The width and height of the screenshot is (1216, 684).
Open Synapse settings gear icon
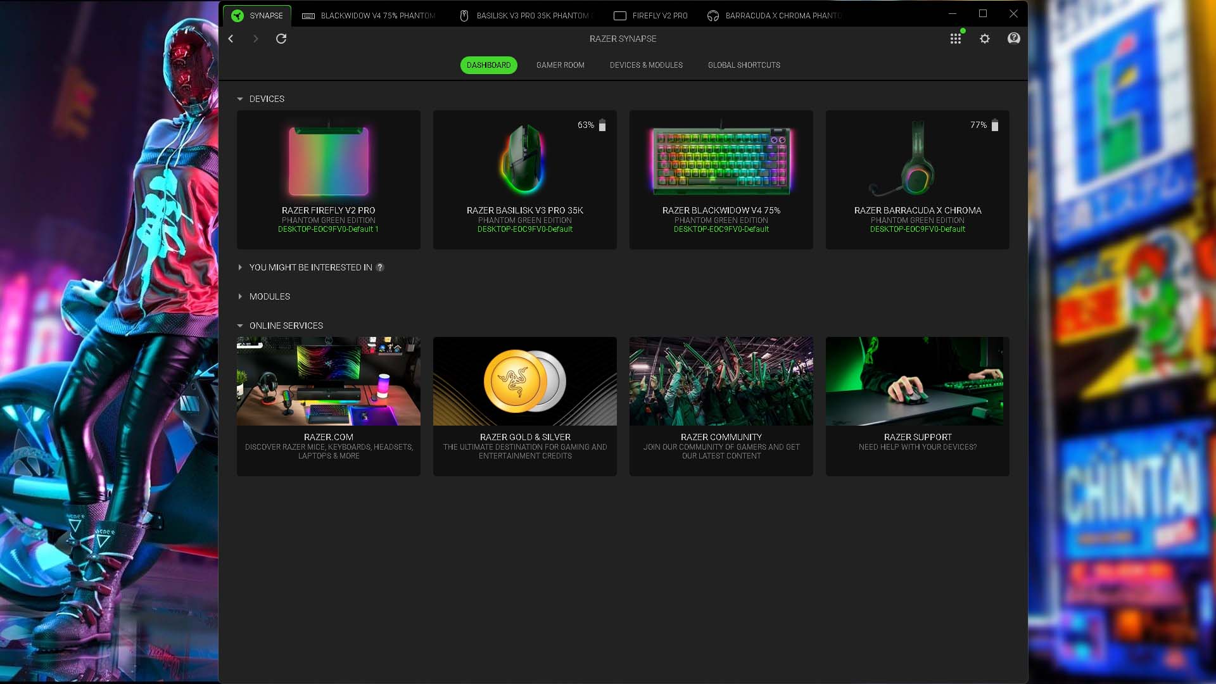(x=985, y=39)
